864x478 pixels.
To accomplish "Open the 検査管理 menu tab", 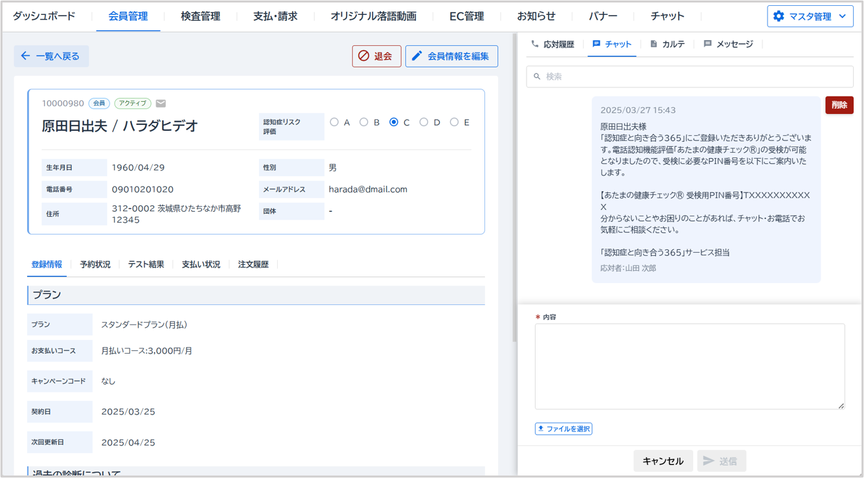I will (x=200, y=16).
